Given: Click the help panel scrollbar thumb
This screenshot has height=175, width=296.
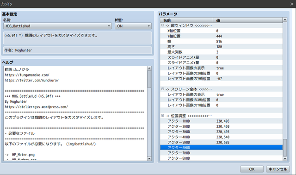Looking at the screenshot, I should [x=149, y=79].
